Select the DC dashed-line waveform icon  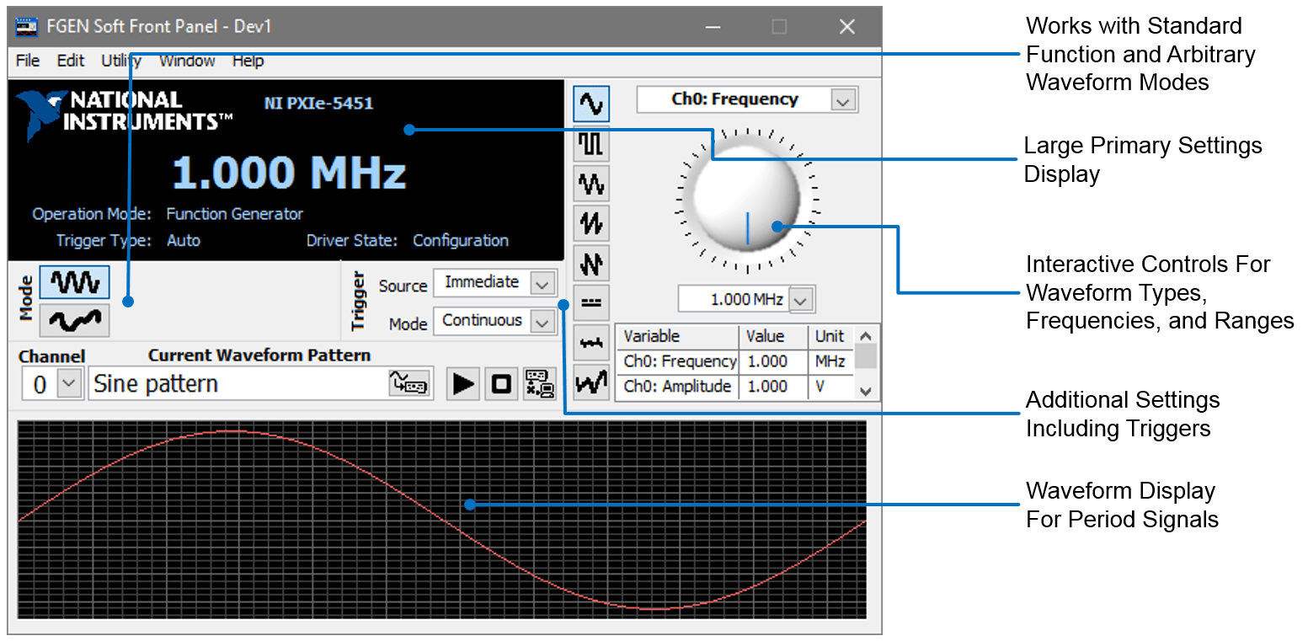(591, 303)
